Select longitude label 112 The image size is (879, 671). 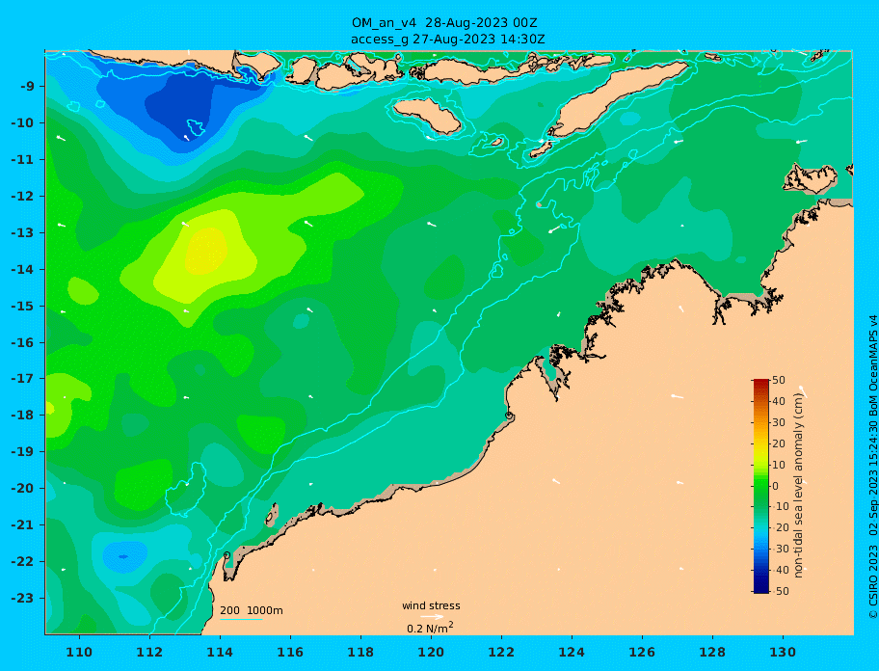(149, 652)
